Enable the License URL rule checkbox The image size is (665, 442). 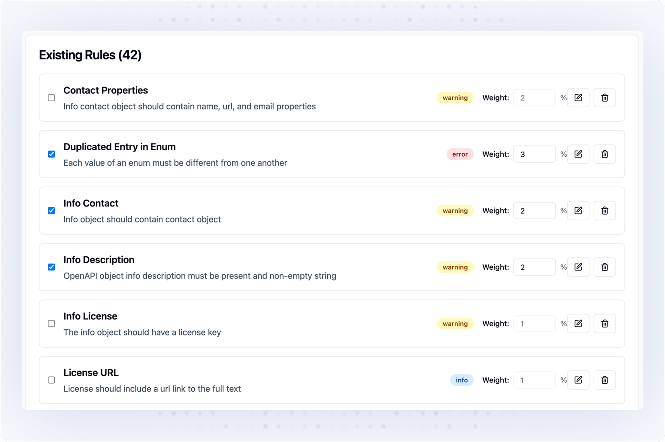[52, 380]
